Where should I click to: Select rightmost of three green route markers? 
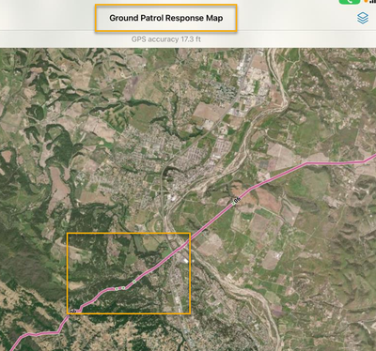pyautogui.click(x=134, y=282)
